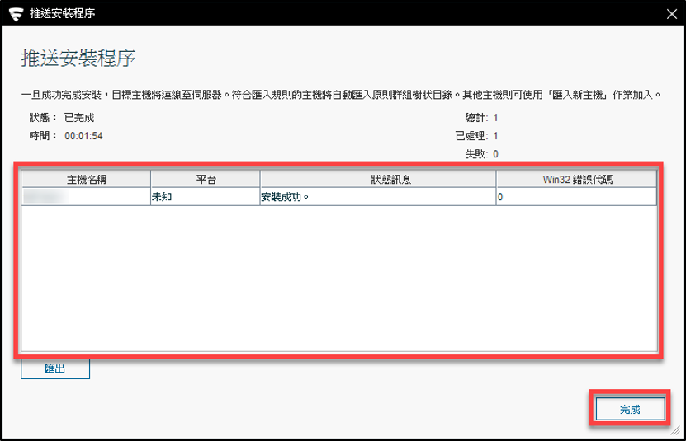Click the WithSecure logo in title bar
The height and width of the screenshot is (441, 686).
click(x=13, y=12)
